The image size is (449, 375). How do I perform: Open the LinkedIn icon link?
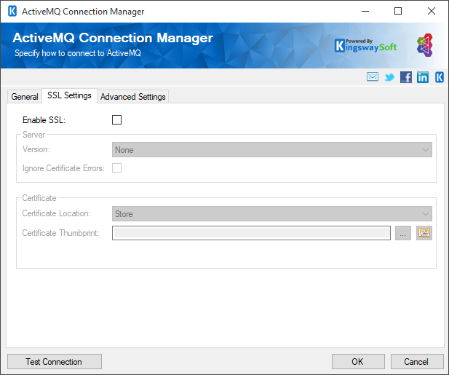[423, 77]
